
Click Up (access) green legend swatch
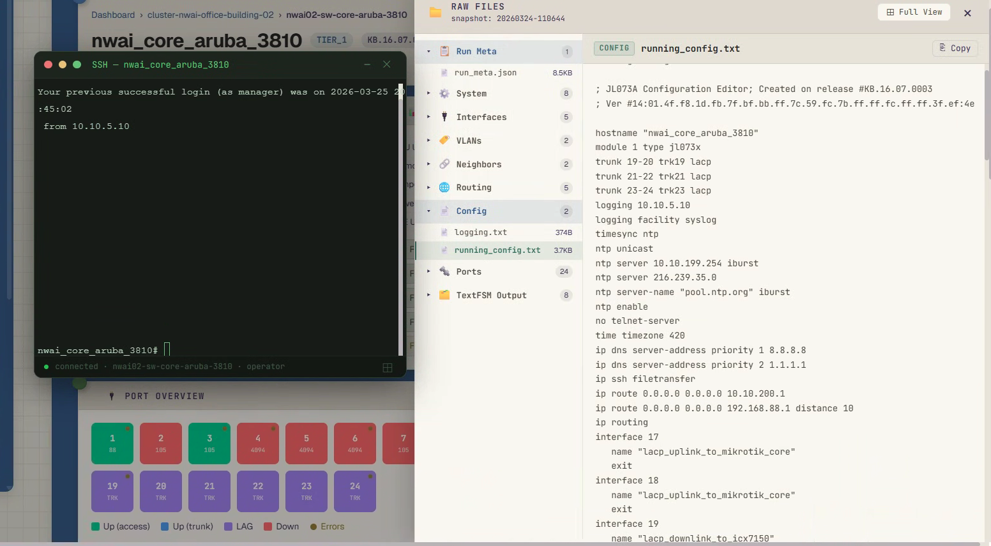point(95,527)
